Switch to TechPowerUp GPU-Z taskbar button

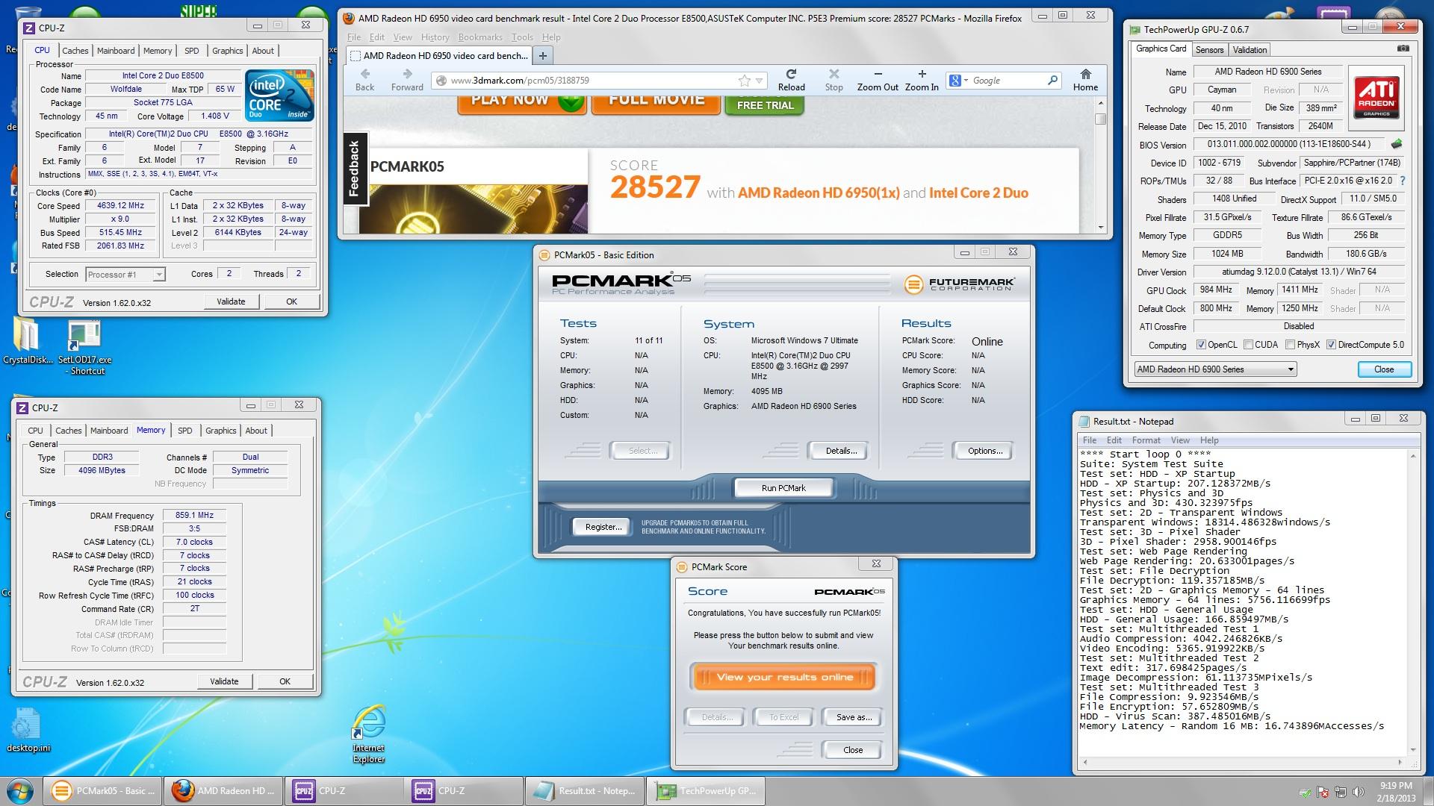[x=707, y=791]
